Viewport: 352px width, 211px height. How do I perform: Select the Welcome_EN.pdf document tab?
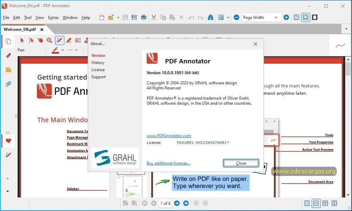20,29
